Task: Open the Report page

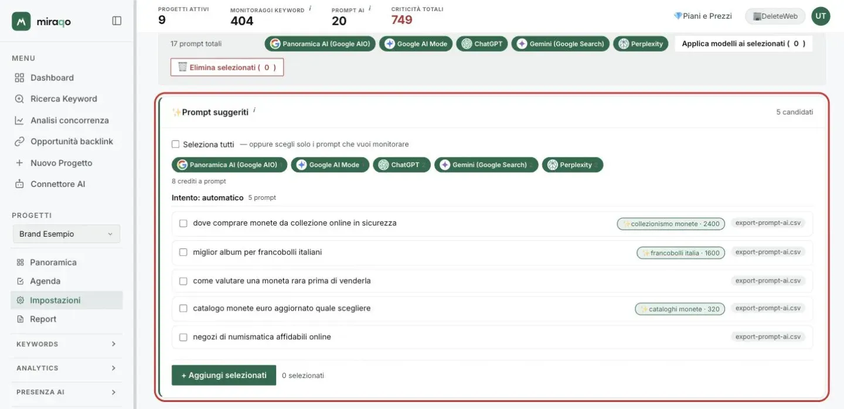Action: coord(36,319)
